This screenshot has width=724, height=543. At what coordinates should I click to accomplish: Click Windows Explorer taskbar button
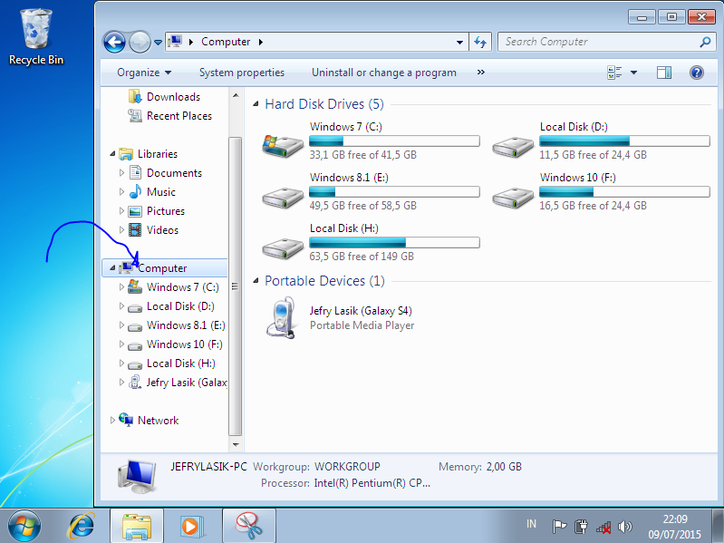(137, 526)
